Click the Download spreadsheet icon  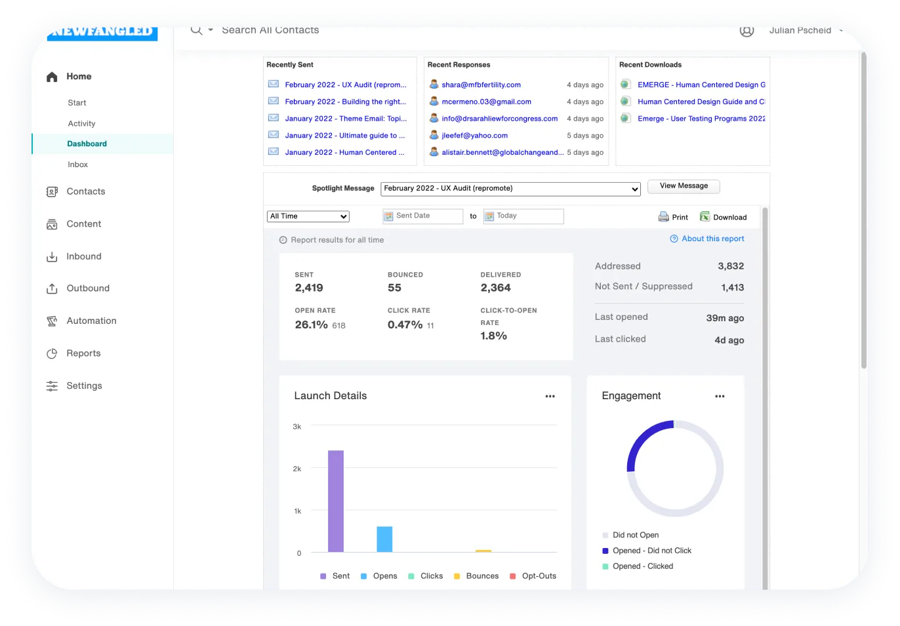click(705, 216)
